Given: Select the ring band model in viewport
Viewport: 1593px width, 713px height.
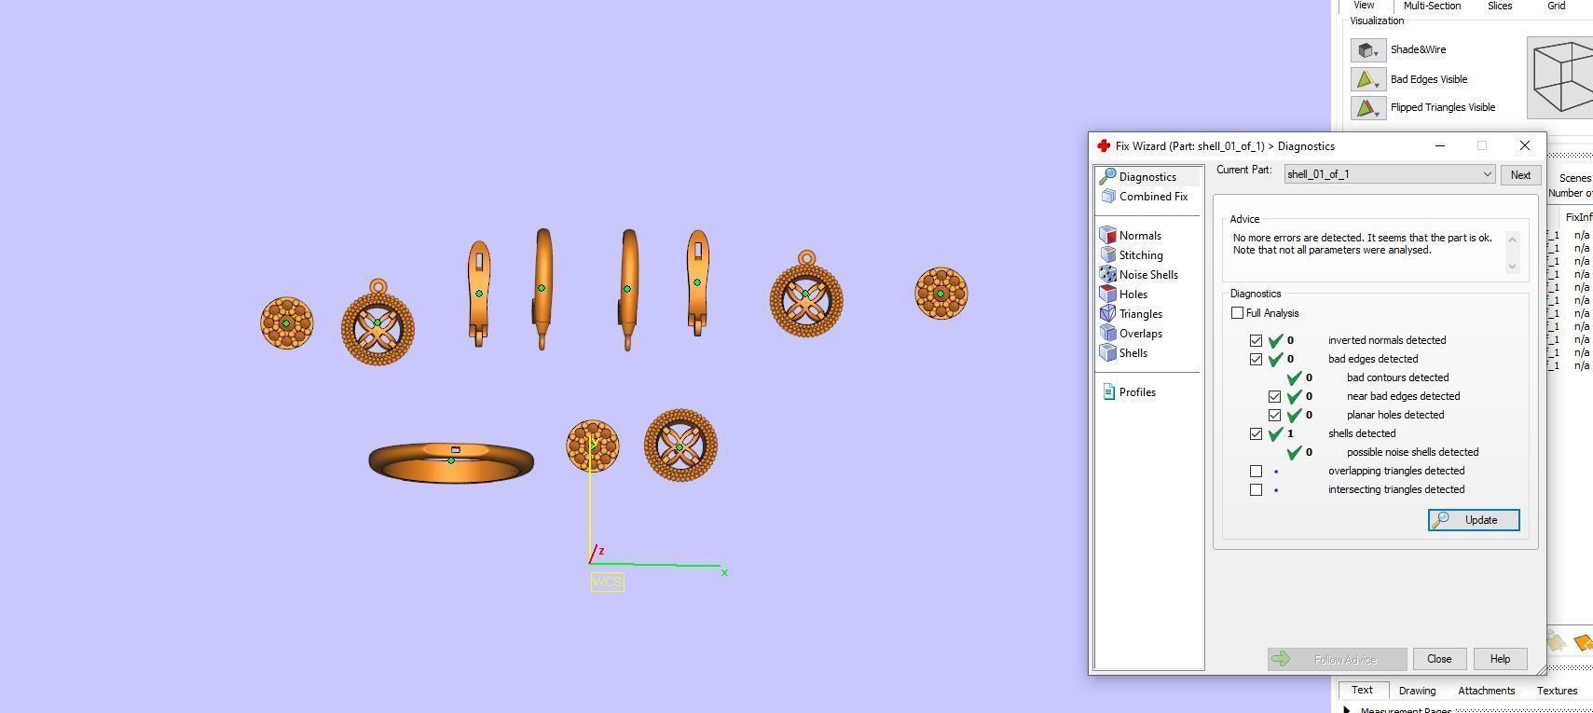Looking at the screenshot, I should pyautogui.click(x=451, y=462).
